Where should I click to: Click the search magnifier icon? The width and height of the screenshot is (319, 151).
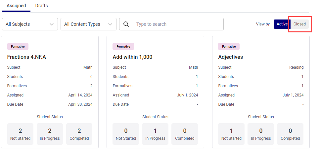coord(126,24)
